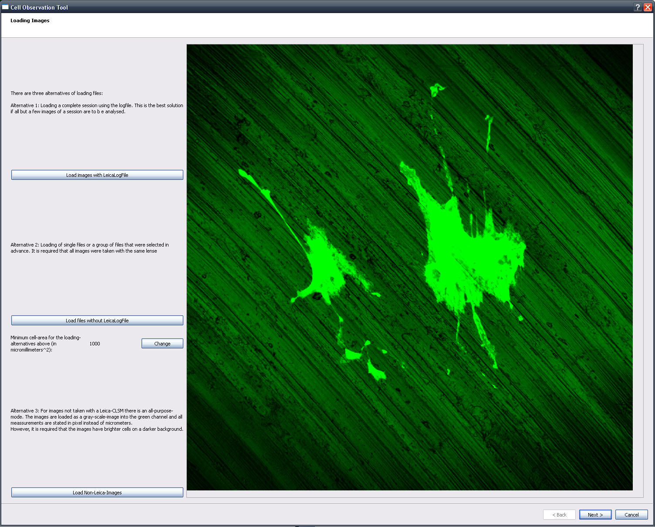Click the Minimum cell-area label text

(46, 344)
